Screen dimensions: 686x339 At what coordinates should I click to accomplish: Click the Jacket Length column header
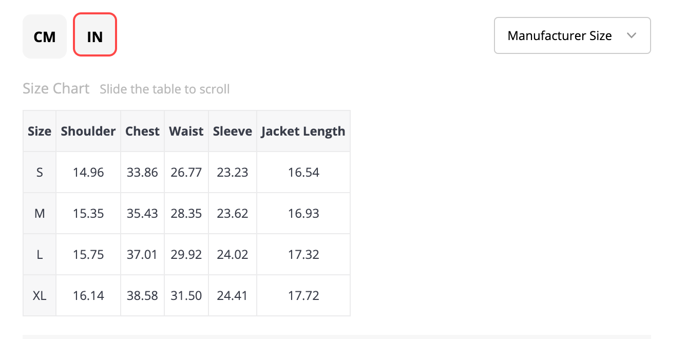pos(303,131)
